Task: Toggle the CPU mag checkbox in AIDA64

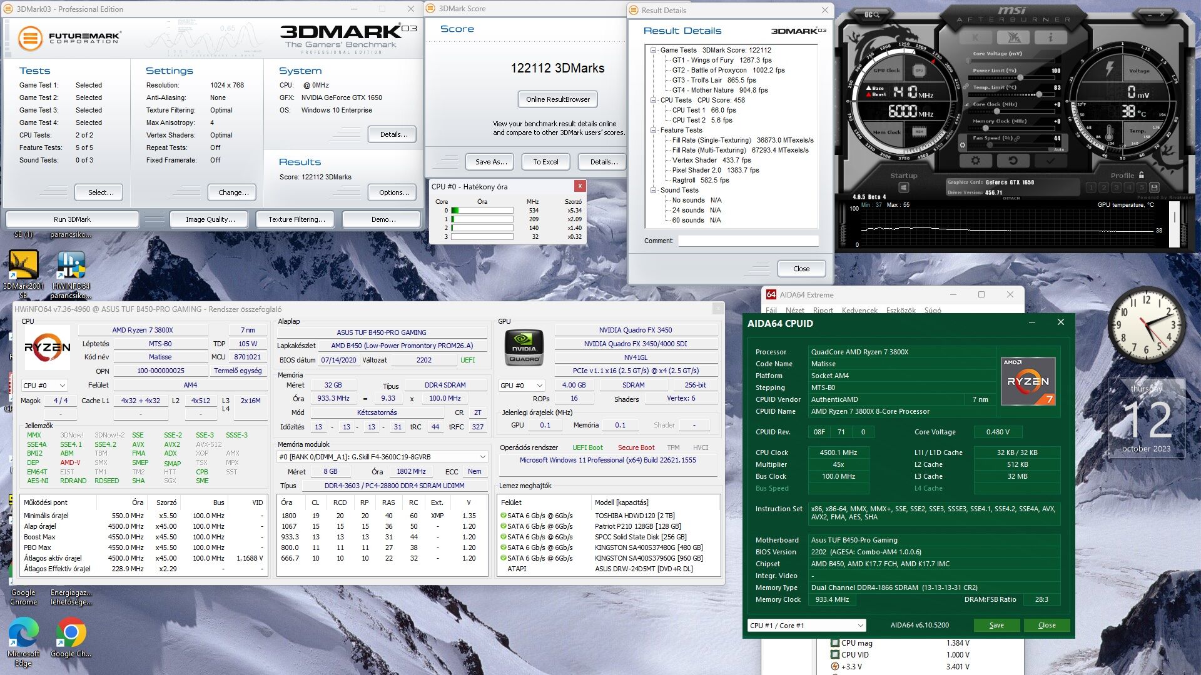Action: (x=834, y=642)
